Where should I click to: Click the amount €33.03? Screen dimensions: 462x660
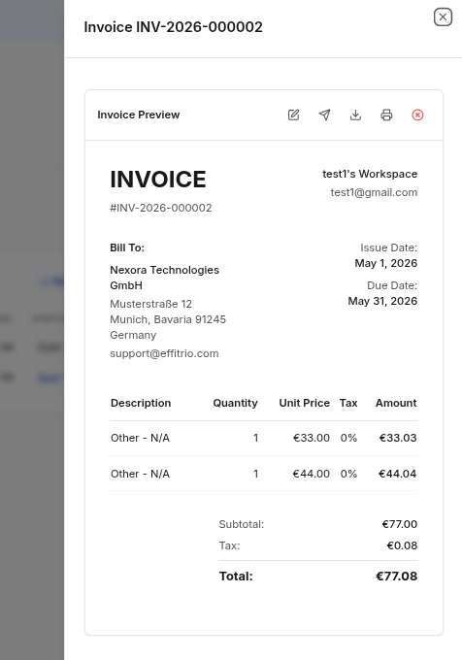point(398,438)
